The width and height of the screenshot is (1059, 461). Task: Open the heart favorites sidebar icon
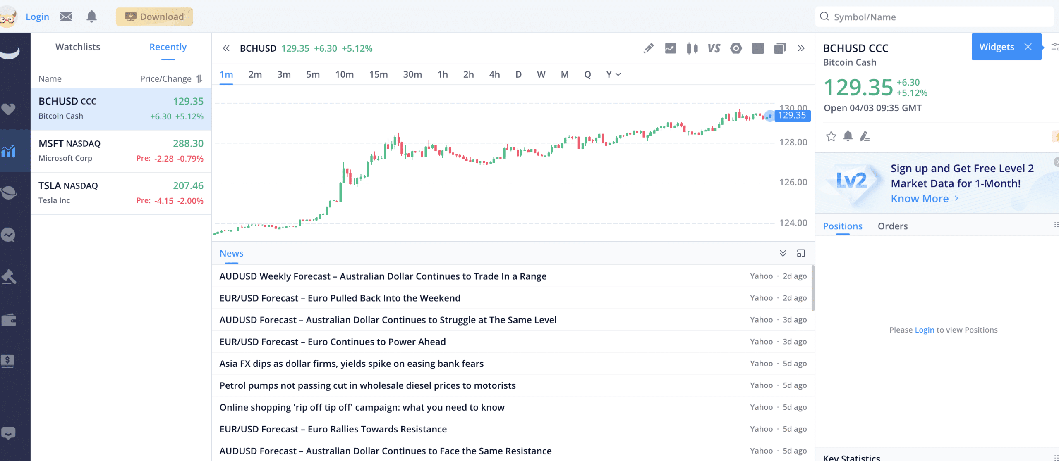click(x=8, y=109)
